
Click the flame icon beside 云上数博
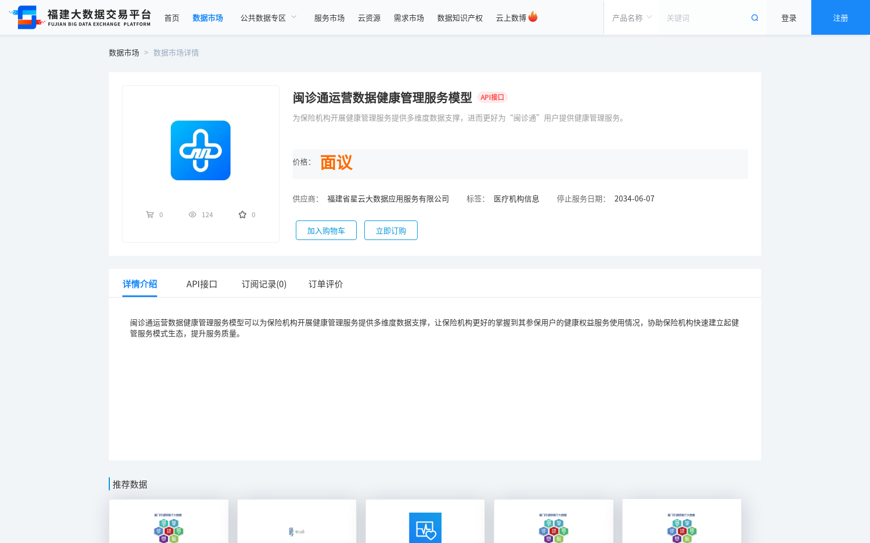[533, 17]
